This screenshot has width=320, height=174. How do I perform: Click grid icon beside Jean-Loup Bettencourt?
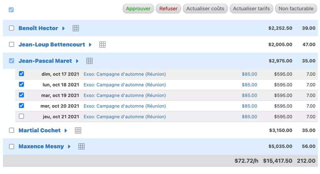coord(102,45)
